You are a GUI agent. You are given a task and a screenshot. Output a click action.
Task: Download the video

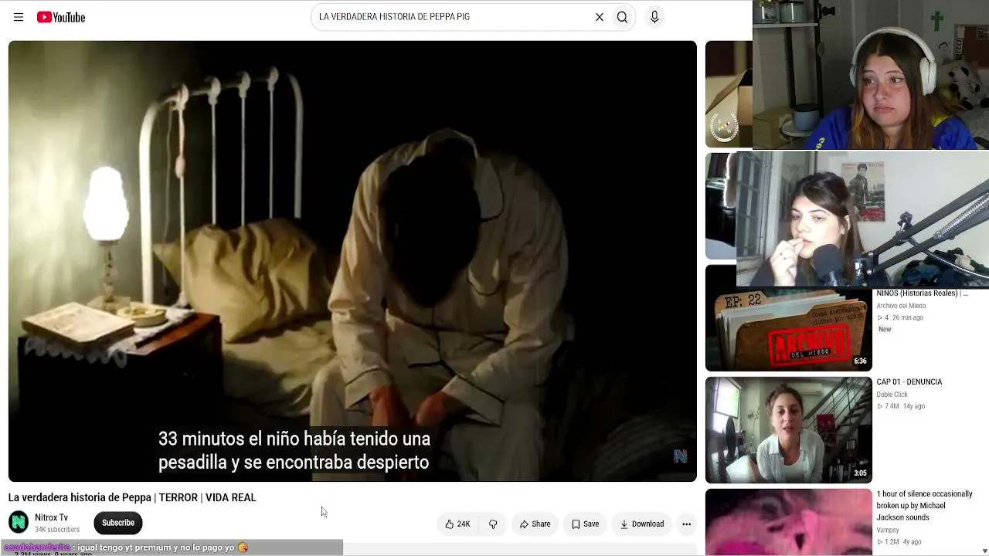coord(641,524)
